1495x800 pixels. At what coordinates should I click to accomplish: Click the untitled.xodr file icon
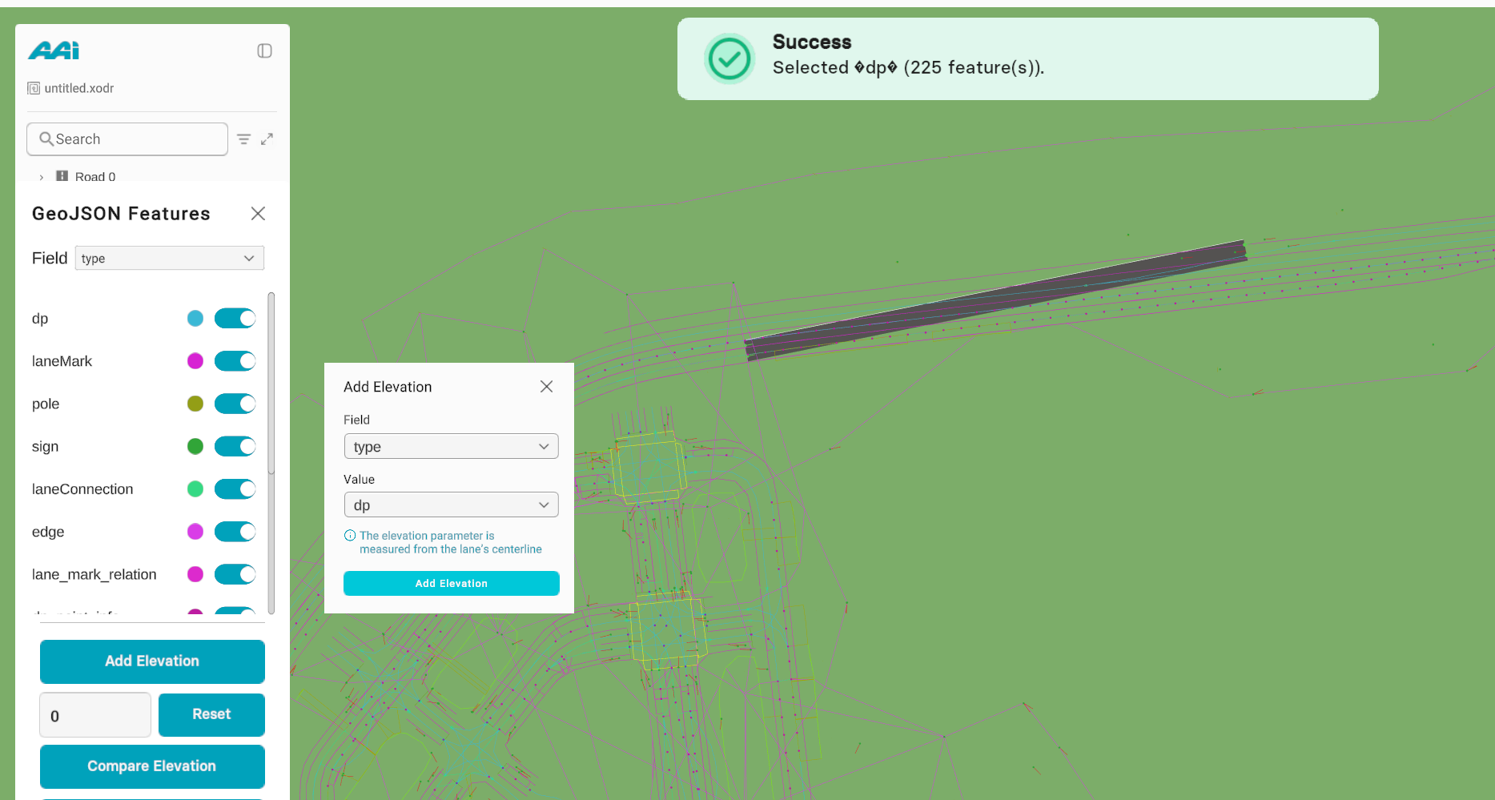point(34,88)
